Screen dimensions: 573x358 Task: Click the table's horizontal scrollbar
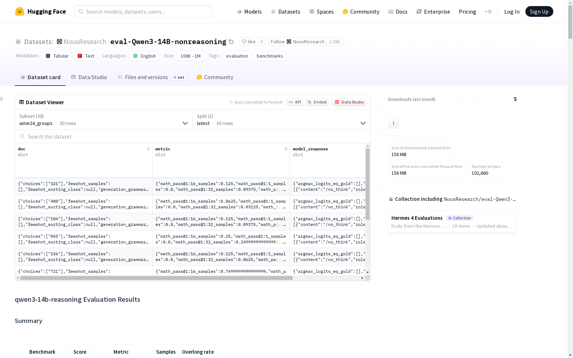click(x=157, y=278)
